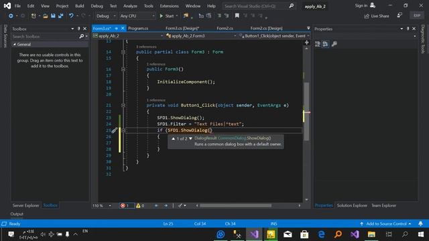Click the Alphabetical sort icon in Properties
This screenshot has height=241, width=429.
(x=325, y=44)
